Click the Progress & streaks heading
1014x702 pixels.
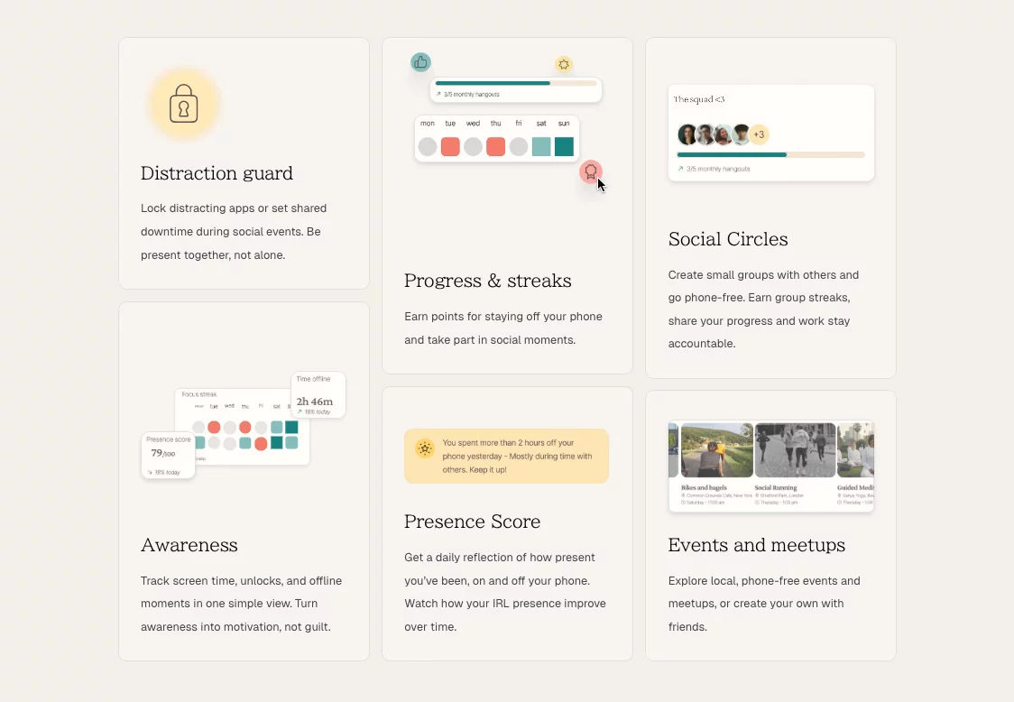click(487, 281)
